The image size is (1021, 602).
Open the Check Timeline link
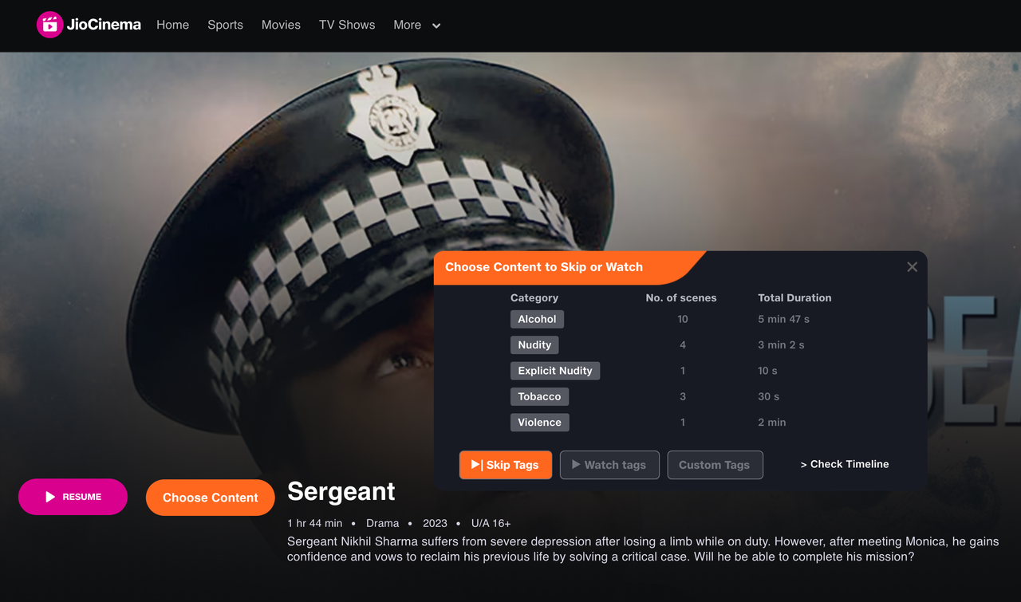pyautogui.click(x=845, y=464)
